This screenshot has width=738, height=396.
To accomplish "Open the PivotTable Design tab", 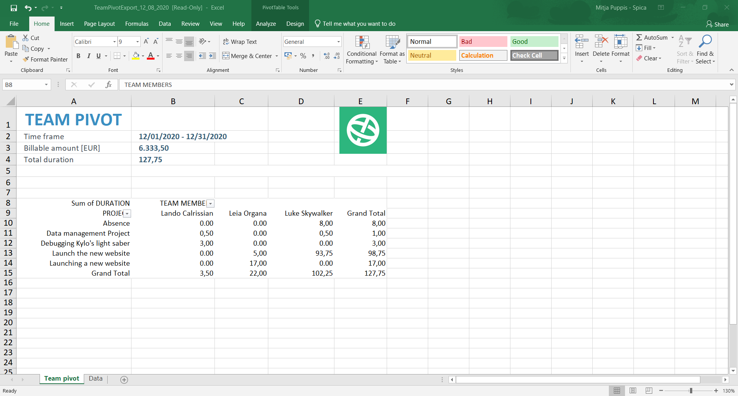I will pos(295,24).
